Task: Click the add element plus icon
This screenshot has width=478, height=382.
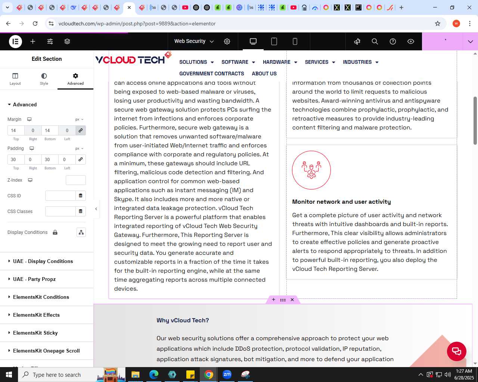Action: 33,41
